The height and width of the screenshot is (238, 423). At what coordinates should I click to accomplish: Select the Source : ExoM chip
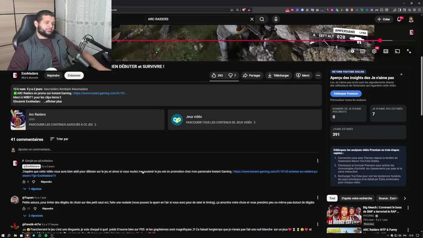tap(388, 198)
